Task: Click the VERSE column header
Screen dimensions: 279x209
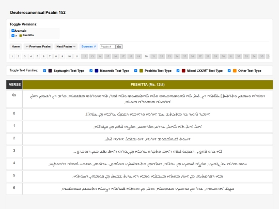Action: click(x=14, y=85)
